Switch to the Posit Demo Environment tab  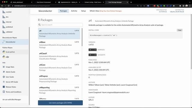click(x=45, y=2)
